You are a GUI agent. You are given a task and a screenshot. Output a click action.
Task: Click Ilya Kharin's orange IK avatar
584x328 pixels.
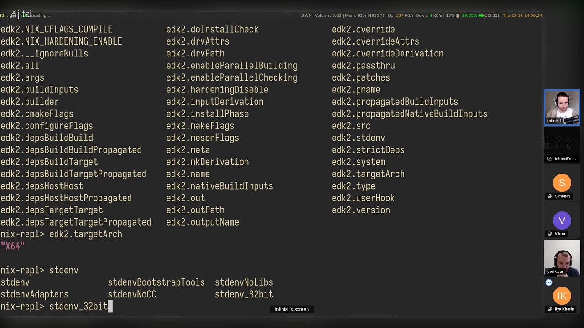pos(562,296)
